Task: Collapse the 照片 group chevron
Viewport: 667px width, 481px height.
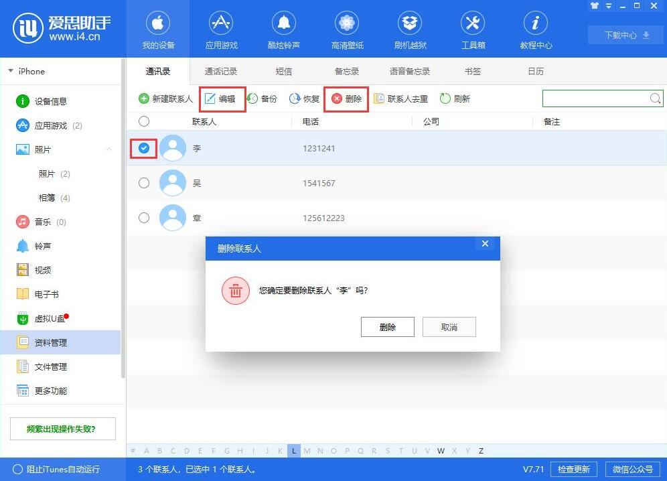Action: (109, 149)
